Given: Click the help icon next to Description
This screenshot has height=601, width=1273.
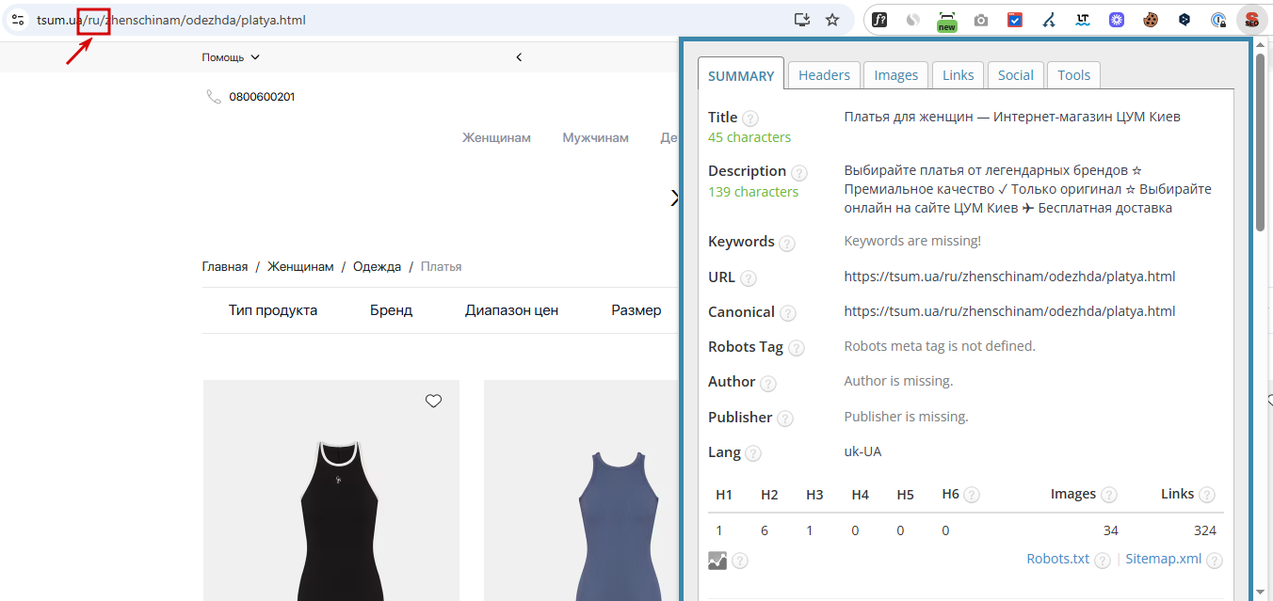Looking at the screenshot, I should point(799,173).
